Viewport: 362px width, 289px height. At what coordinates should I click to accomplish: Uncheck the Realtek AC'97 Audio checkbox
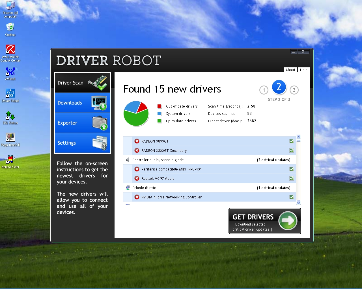(292, 178)
